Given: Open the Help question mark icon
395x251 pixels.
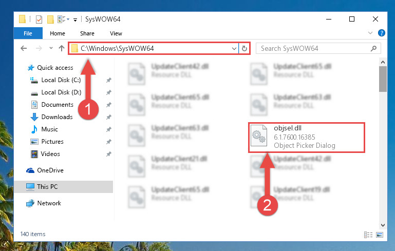Looking at the screenshot, I should point(382,33).
